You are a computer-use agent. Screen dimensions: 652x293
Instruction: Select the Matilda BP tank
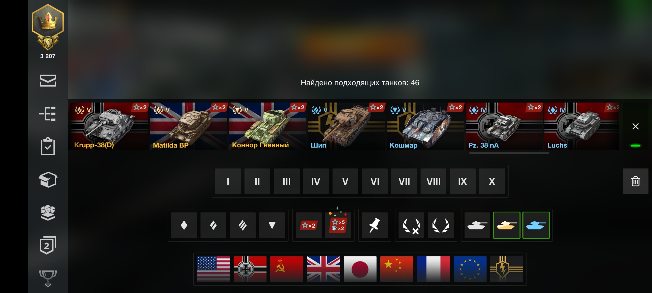tap(189, 126)
